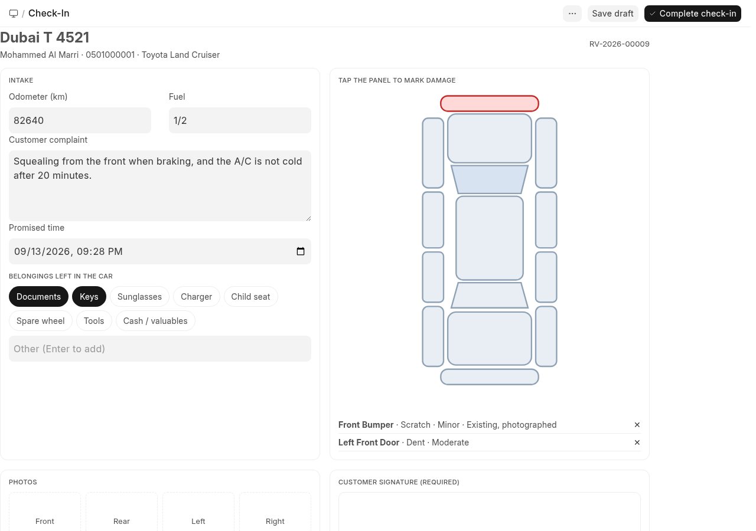This screenshot has width=756, height=531.
Task: Remove the Front Bumper damage entry
Action: [x=637, y=425]
